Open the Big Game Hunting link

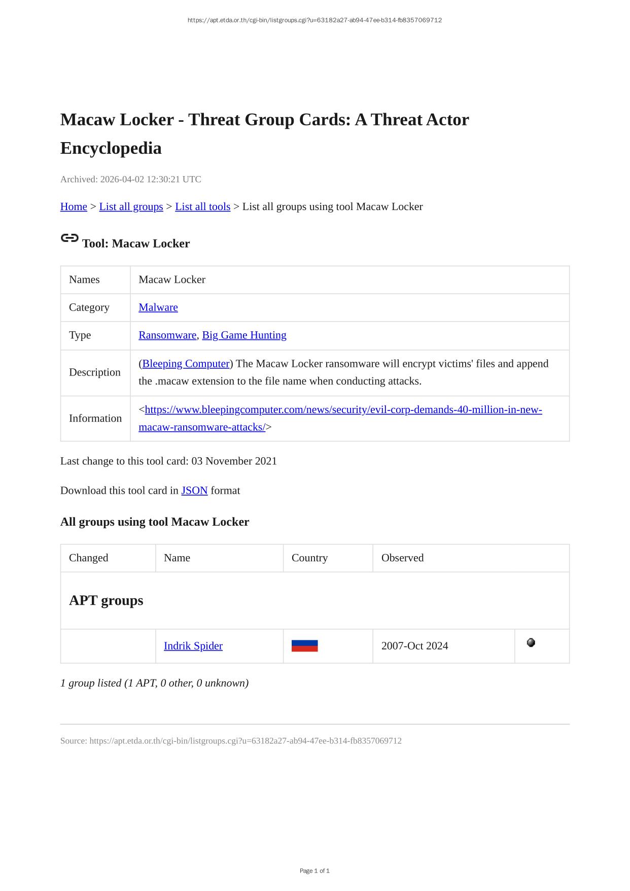[x=244, y=335]
